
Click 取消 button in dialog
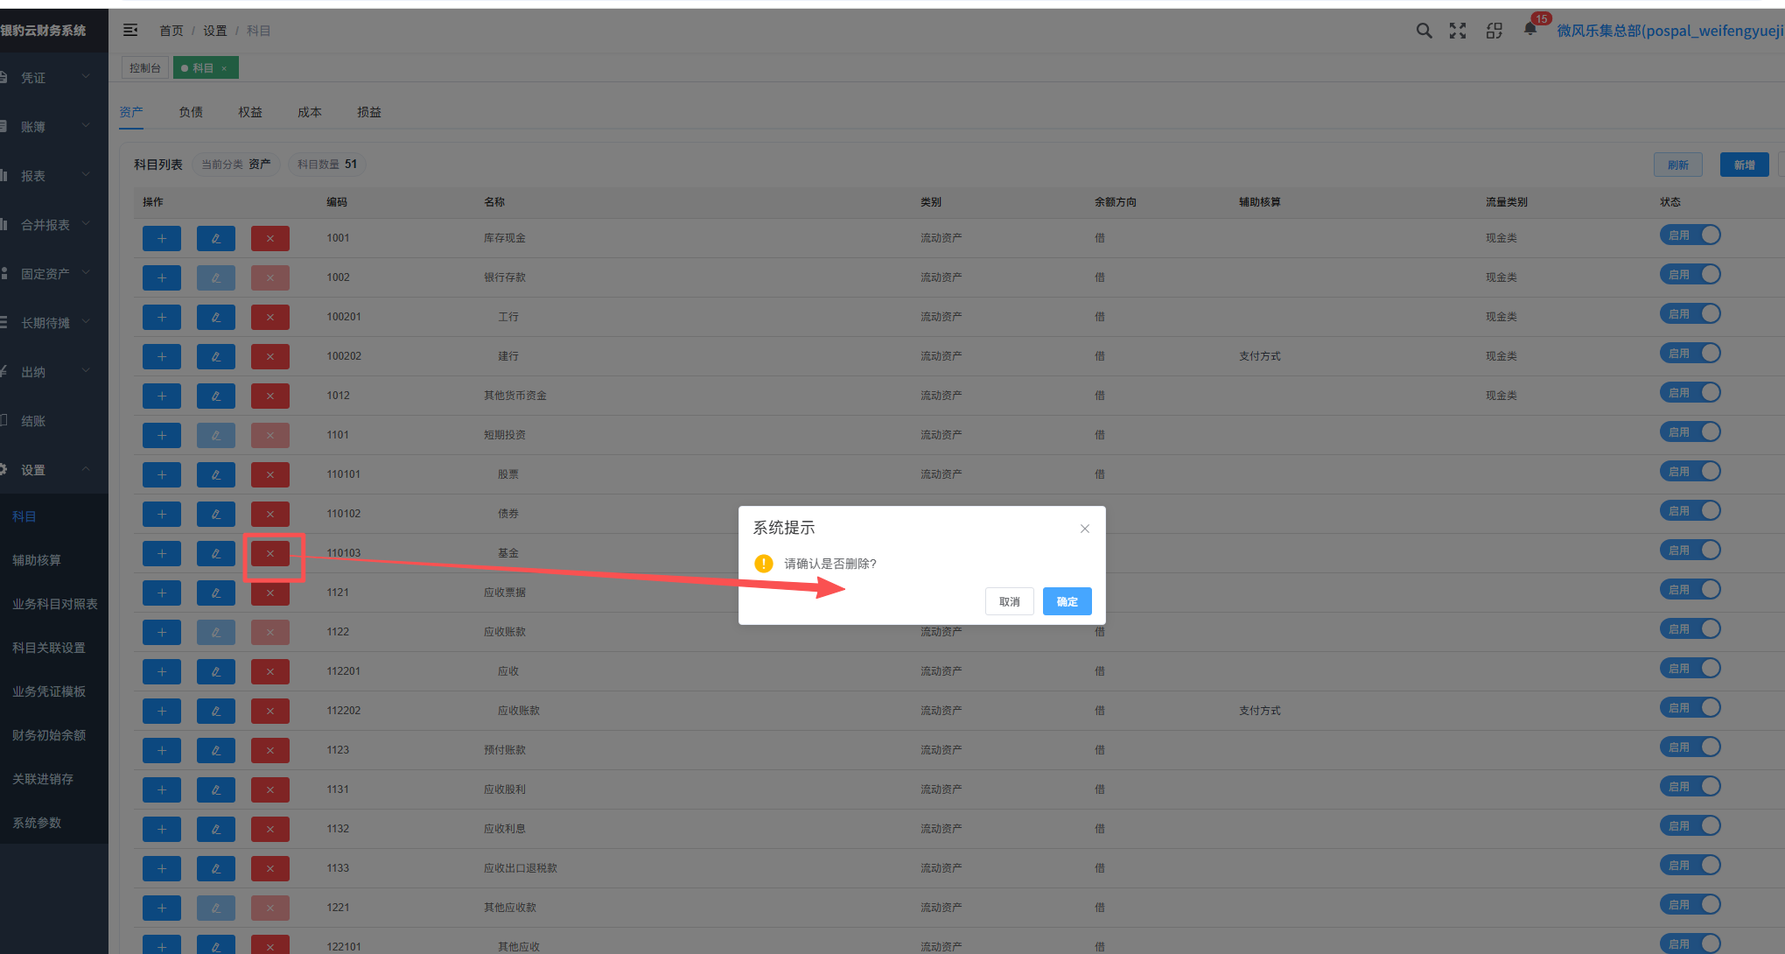tap(1010, 601)
